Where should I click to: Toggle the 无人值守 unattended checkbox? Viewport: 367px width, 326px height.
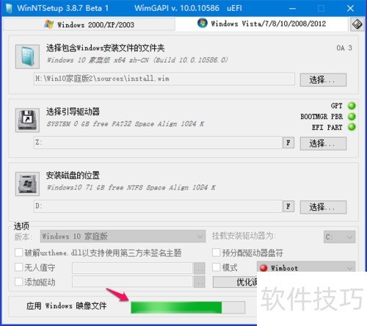click(19, 267)
